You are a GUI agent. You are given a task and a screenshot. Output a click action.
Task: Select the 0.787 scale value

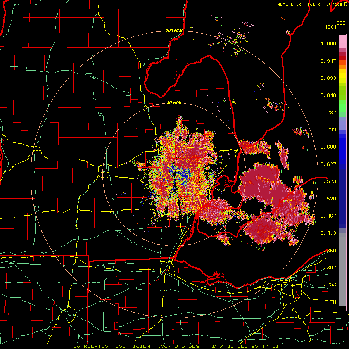328,112
